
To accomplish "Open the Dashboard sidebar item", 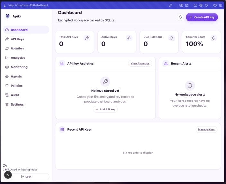I will tap(26, 30).
